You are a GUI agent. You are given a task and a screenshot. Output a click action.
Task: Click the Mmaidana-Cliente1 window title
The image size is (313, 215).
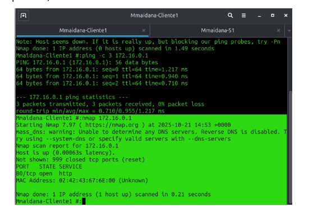pyautogui.click(x=154, y=16)
